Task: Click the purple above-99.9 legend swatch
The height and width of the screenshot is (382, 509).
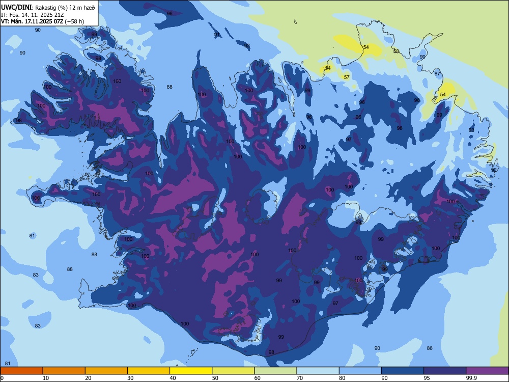Action: (487, 371)
